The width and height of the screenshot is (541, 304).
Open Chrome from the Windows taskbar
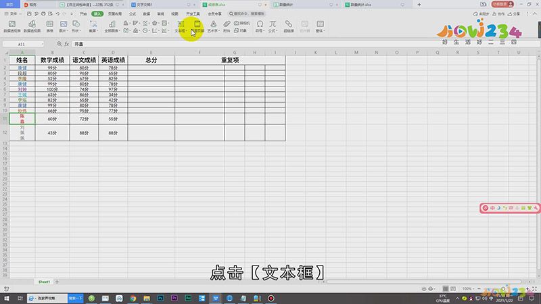click(x=133, y=298)
